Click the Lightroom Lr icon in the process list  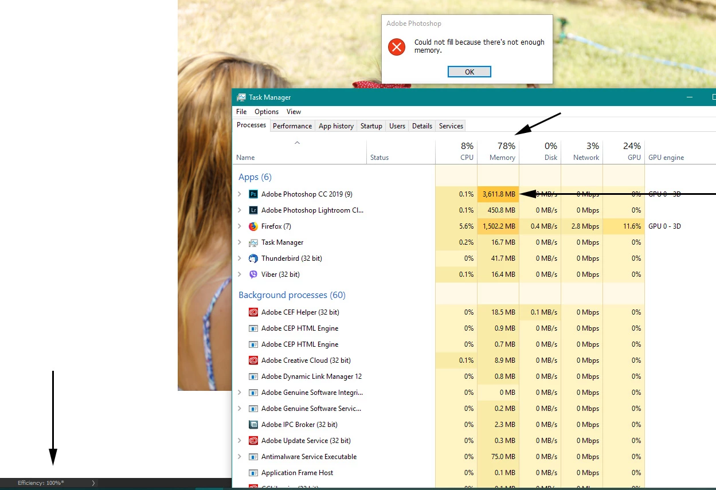(x=253, y=210)
